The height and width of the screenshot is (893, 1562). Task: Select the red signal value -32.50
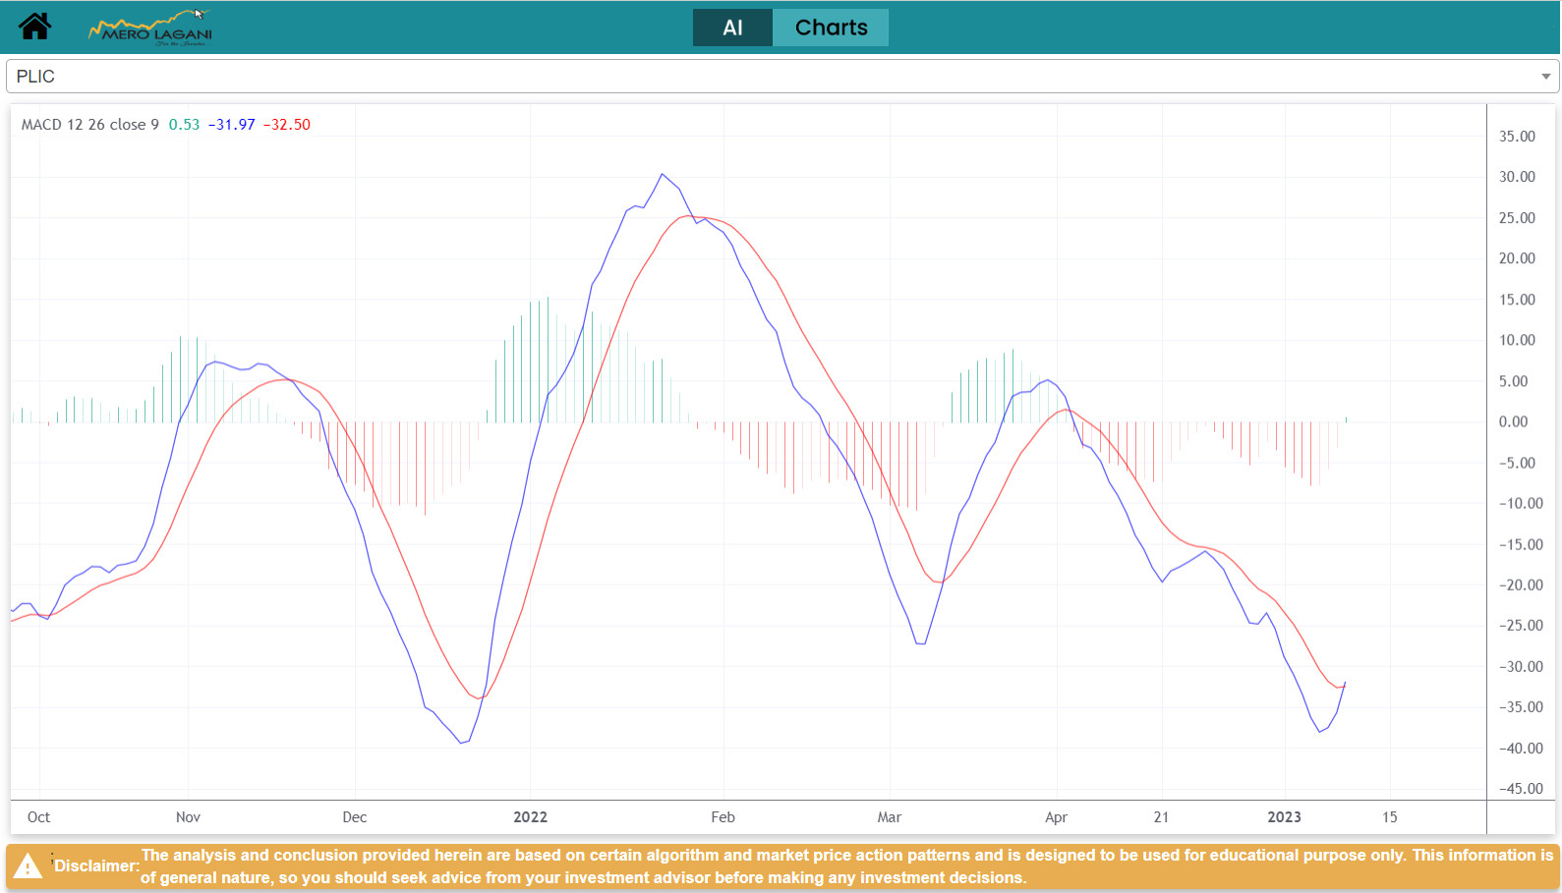(x=287, y=125)
